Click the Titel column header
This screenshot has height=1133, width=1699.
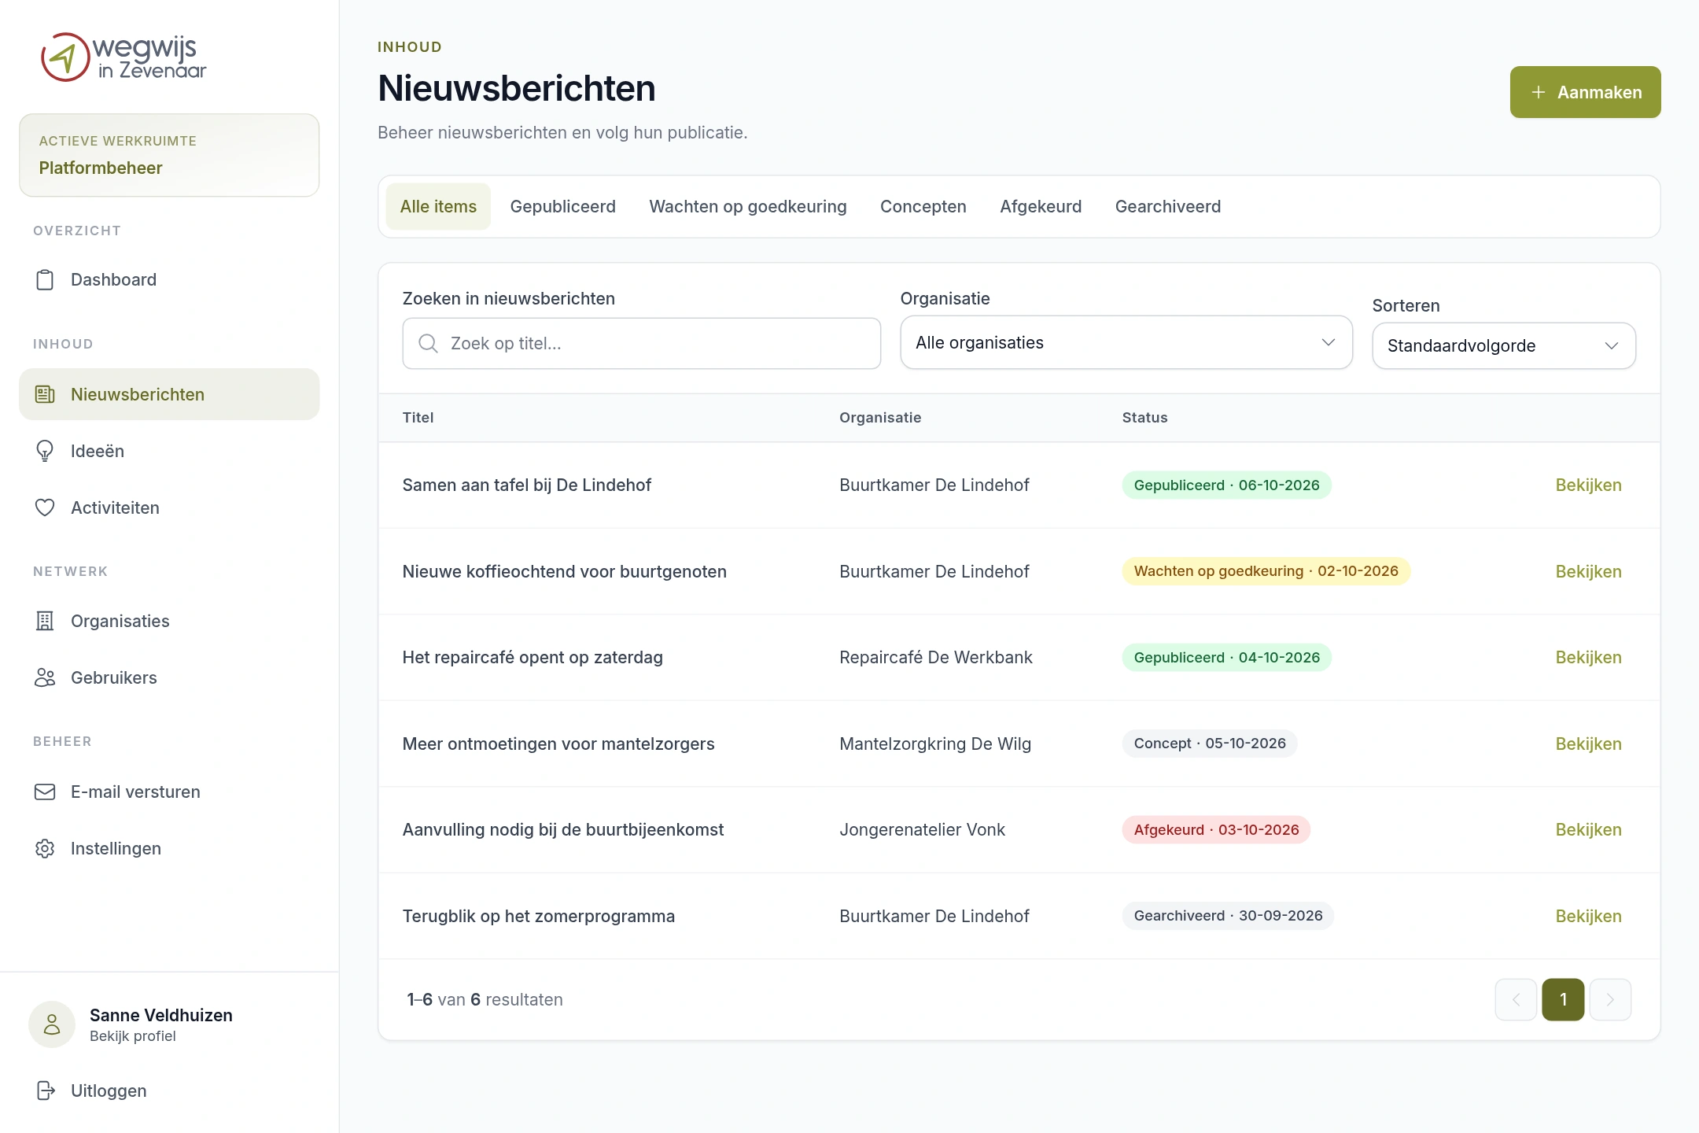tap(418, 418)
